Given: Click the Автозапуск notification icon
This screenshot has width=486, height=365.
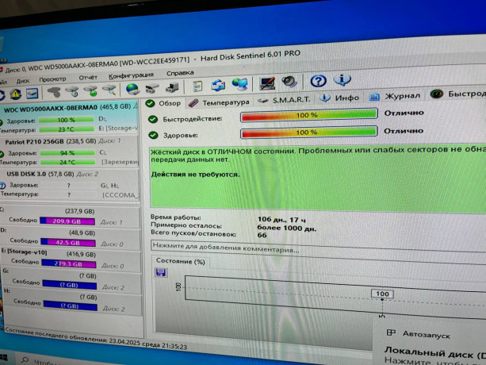Looking at the screenshot, I should pyautogui.click(x=391, y=332).
